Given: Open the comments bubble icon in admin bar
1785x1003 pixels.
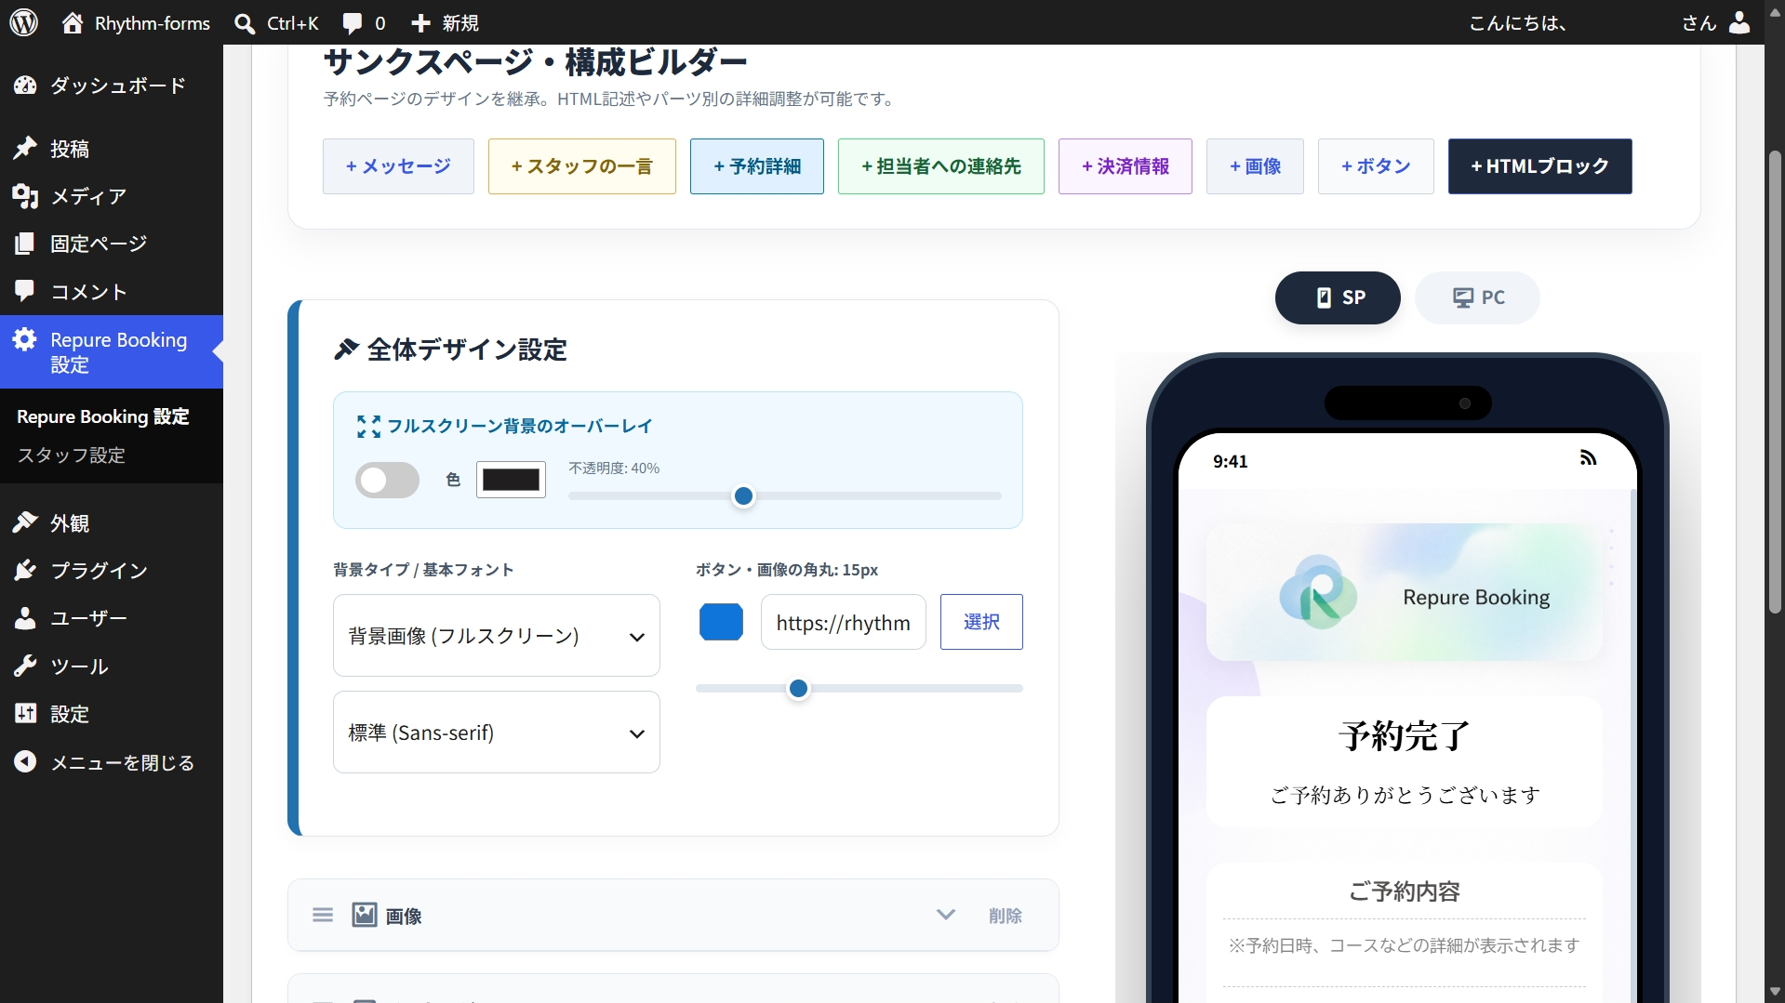Looking at the screenshot, I should [x=353, y=23].
